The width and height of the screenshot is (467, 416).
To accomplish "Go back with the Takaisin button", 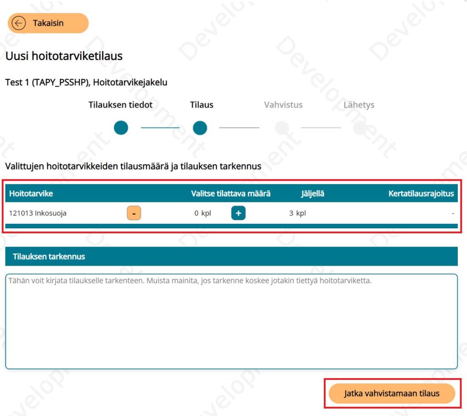I will (x=48, y=23).
